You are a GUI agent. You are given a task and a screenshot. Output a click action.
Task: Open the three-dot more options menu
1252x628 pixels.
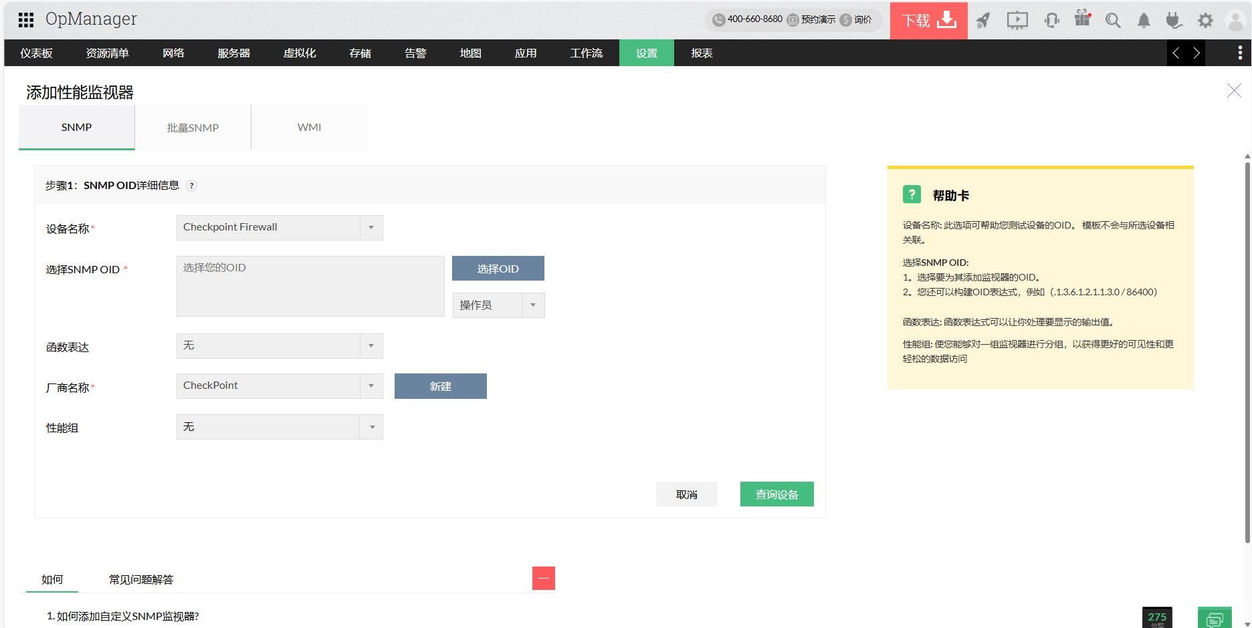click(x=1240, y=53)
